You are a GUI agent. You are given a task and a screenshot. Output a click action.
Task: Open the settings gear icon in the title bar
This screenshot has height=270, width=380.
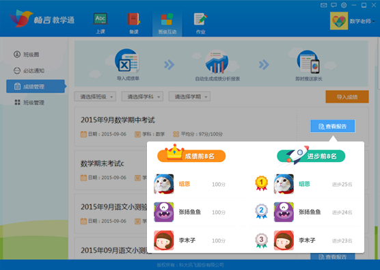click(x=344, y=5)
